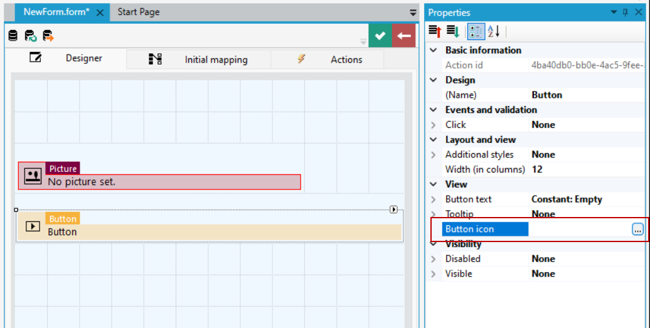This screenshot has height=328, width=650.
Task: Click the 'No picture set.' placeholder
Action: pos(82,181)
